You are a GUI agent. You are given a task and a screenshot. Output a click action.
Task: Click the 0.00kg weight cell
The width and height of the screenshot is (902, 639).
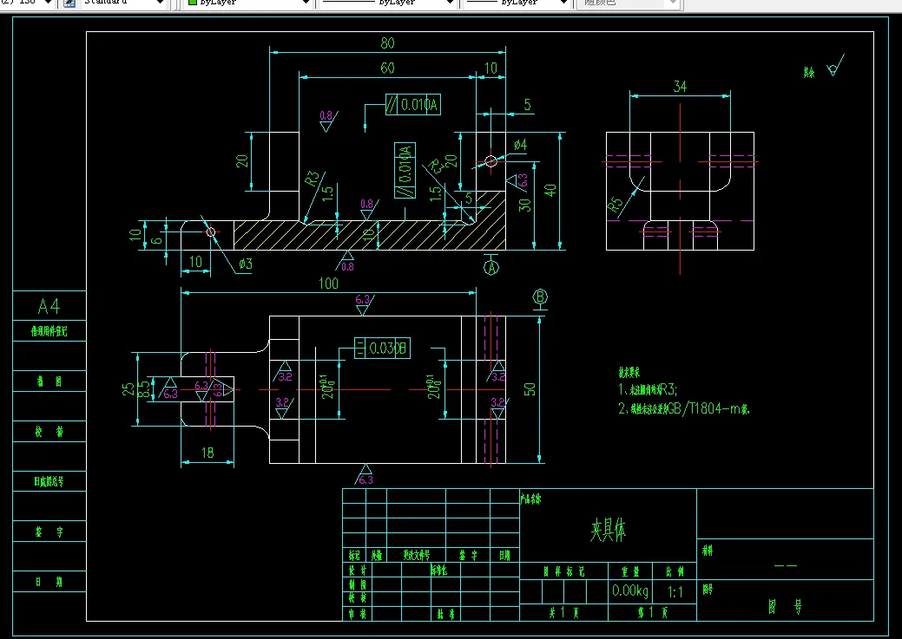(629, 590)
